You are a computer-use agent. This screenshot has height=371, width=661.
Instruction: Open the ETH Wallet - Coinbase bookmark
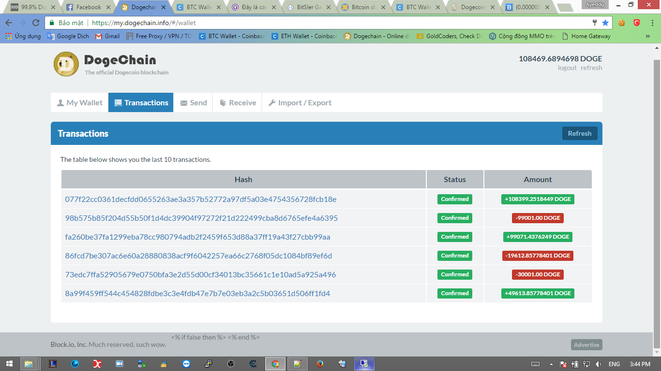(x=304, y=36)
